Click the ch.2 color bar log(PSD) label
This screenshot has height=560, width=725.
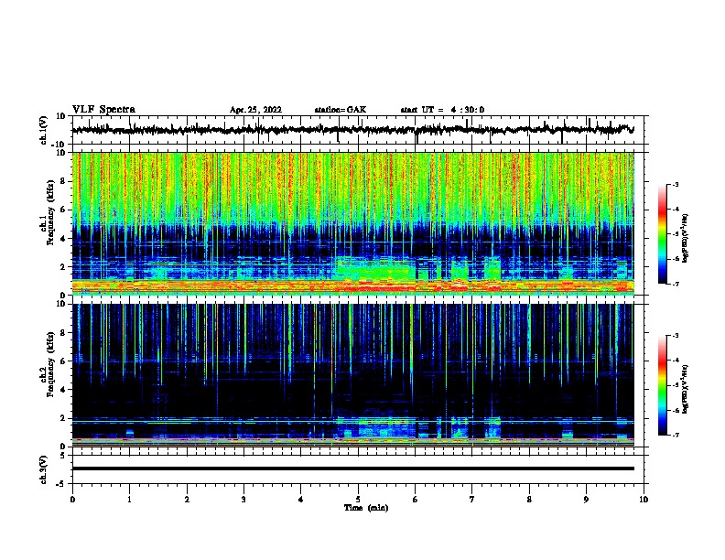686,389
